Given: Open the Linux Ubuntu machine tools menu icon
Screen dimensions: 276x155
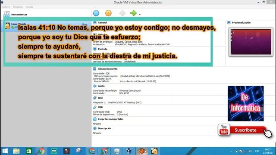Looking at the screenshot, I should 85,24.
